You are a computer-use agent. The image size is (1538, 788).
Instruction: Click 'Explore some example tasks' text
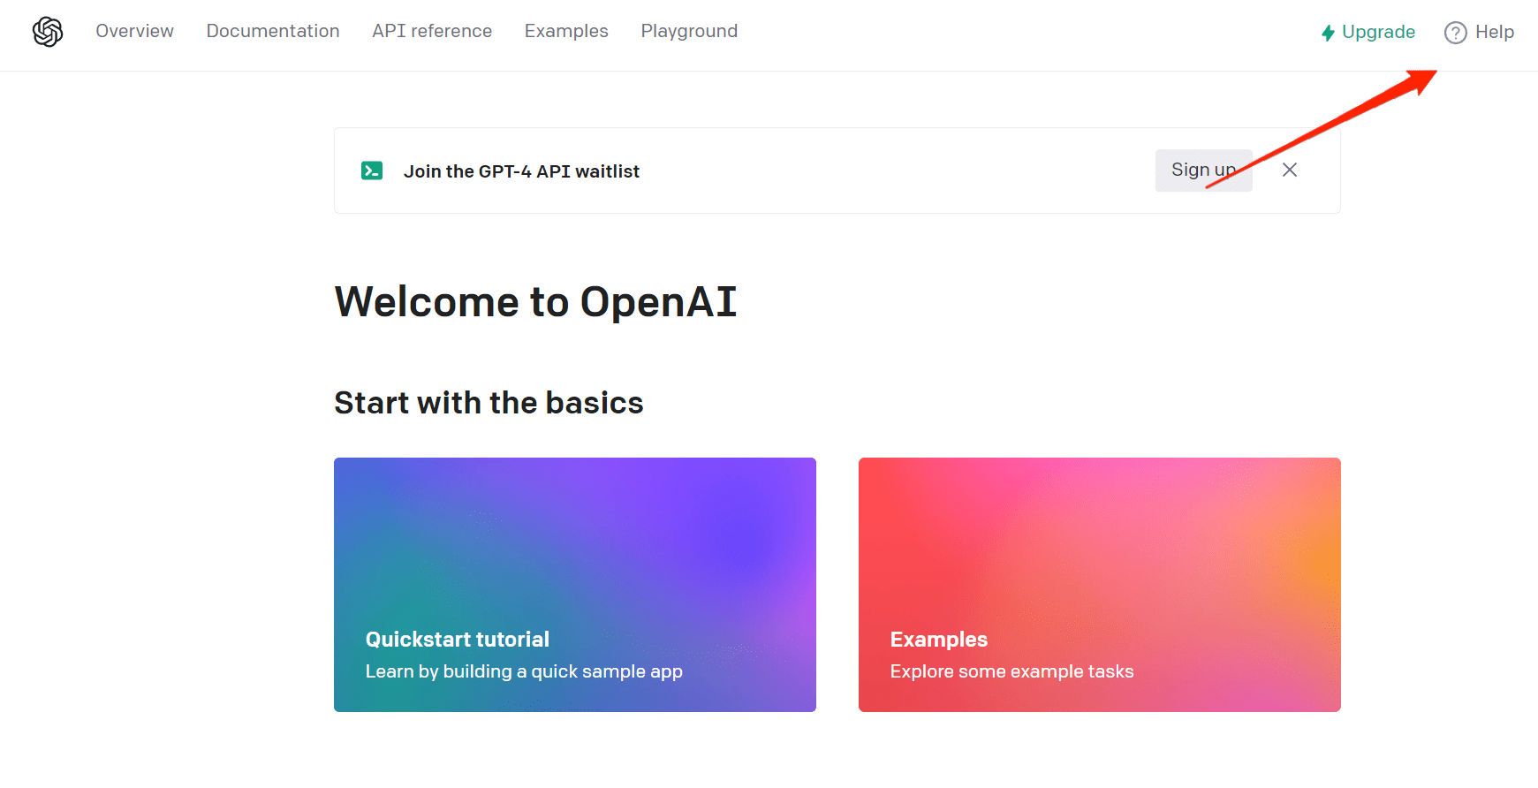(x=1011, y=671)
